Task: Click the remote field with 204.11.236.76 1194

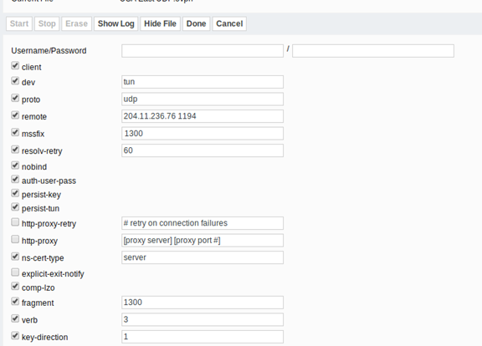Action: (203, 116)
